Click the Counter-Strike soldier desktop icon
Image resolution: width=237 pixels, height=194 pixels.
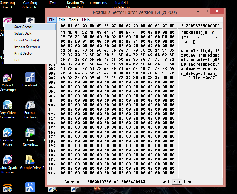click(30, 20)
